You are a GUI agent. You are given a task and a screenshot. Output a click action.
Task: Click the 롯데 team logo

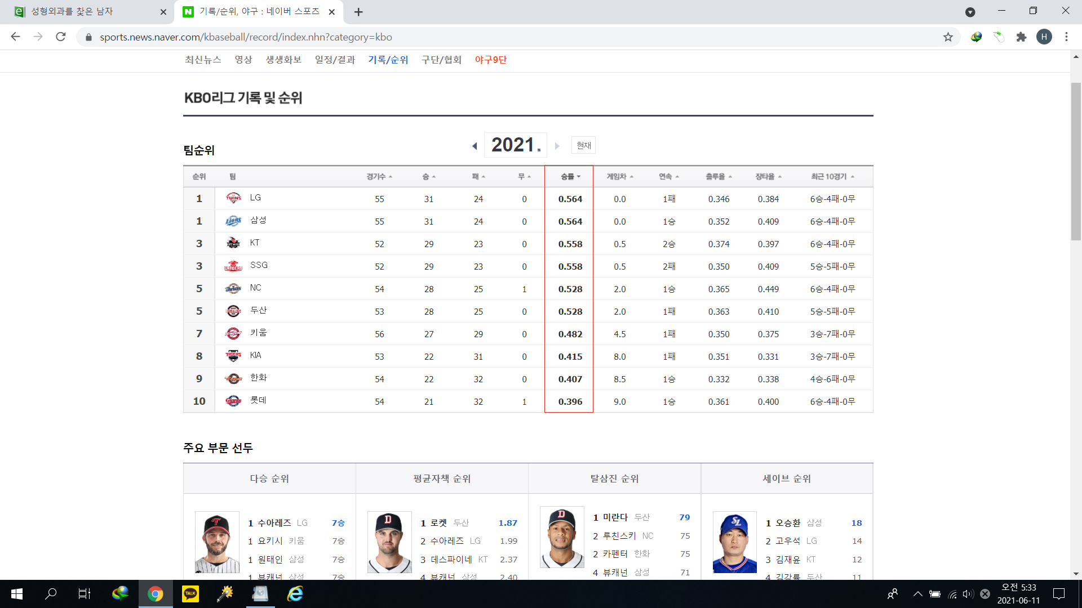click(233, 401)
